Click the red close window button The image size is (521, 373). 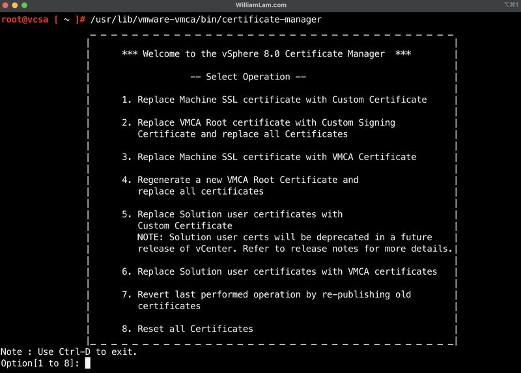coord(6,5)
